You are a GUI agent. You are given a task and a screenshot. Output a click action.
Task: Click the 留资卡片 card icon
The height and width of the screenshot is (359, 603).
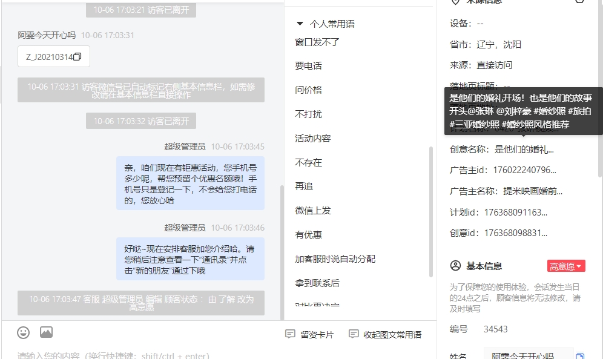click(290, 334)
